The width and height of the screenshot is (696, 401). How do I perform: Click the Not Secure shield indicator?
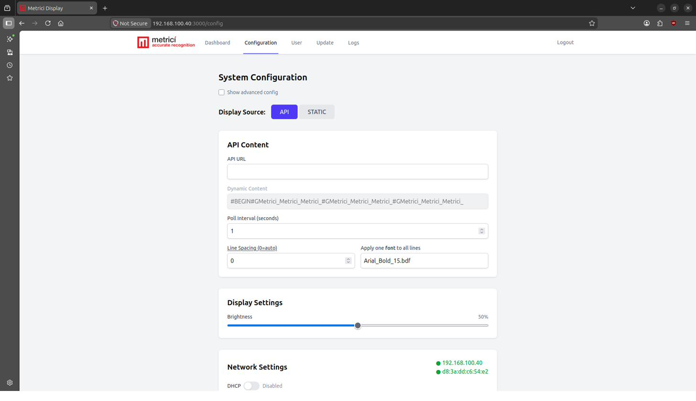pyautogui.click(x=130, y=23)
